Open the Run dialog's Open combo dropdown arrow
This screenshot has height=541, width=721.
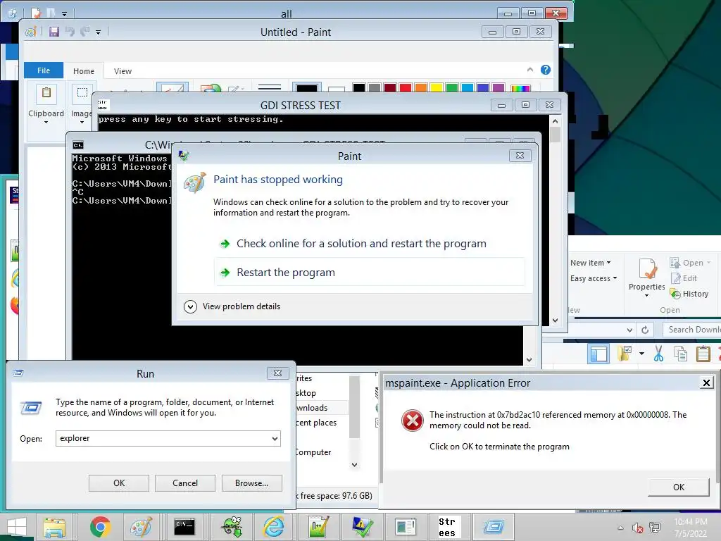[275, 438]
